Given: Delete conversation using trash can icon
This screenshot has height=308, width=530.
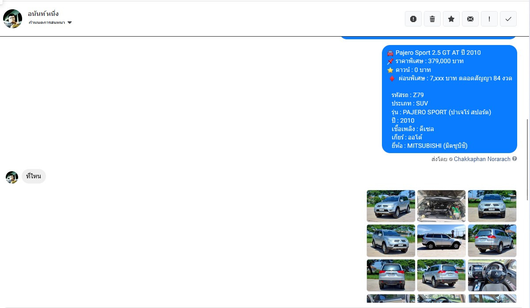Looking at the screenshot, I should [432, 19].
